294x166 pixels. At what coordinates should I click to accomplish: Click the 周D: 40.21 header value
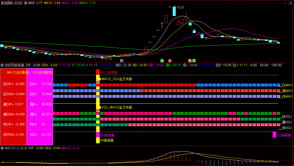coord(174,65)
